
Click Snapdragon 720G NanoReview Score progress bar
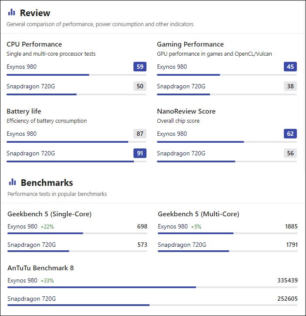pos(227,161)
